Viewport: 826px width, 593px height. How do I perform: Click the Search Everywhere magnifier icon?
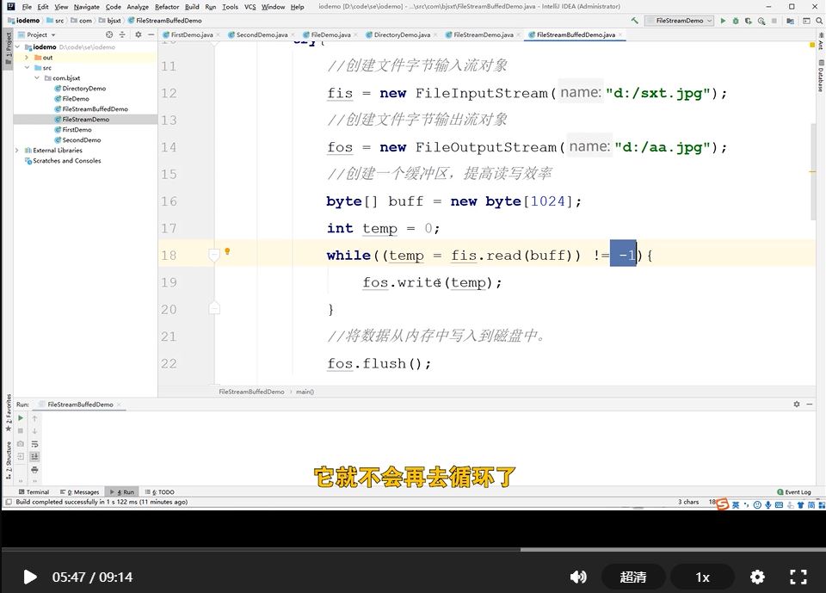coord(820,21)
